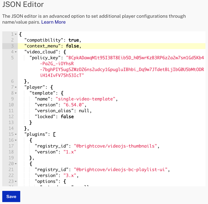Click the "version" key on line 18
Image resolution: width=208 pixels, height=204 pixels.
pos(47,152)
